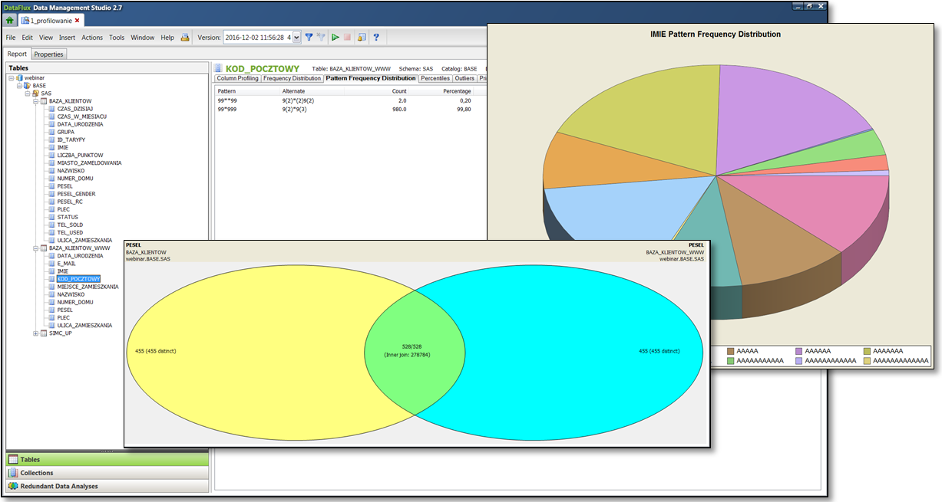
Task: Collapse the BAZA_KLIENTOW_WWW table node
Action: coord(35,248)
